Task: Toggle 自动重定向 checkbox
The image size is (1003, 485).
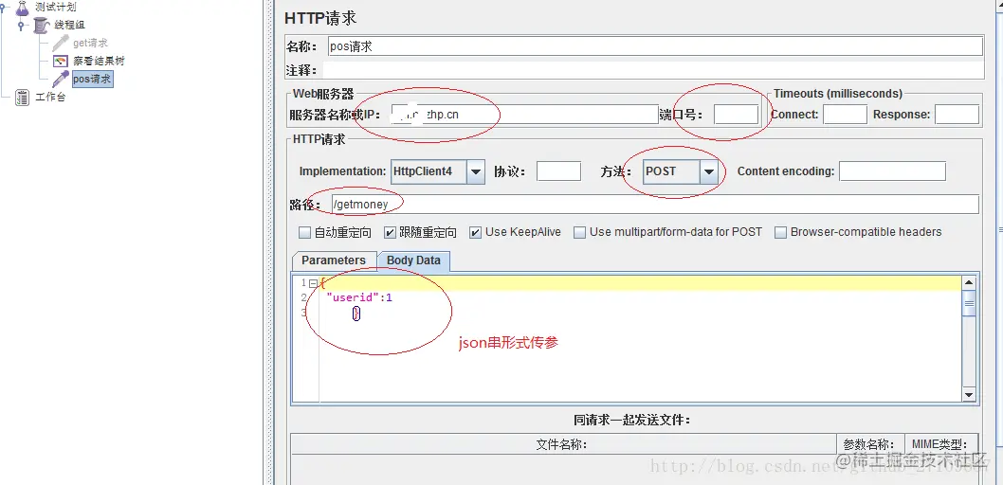Action: [x=305, y=233]
